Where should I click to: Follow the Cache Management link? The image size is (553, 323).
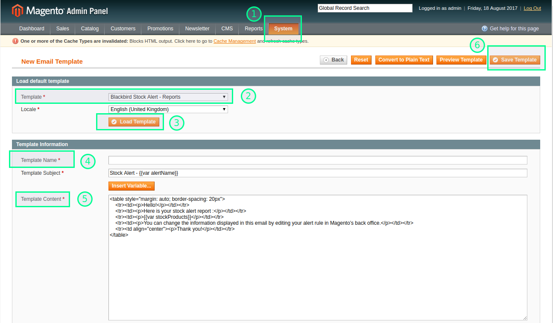[x=234, y=41]
